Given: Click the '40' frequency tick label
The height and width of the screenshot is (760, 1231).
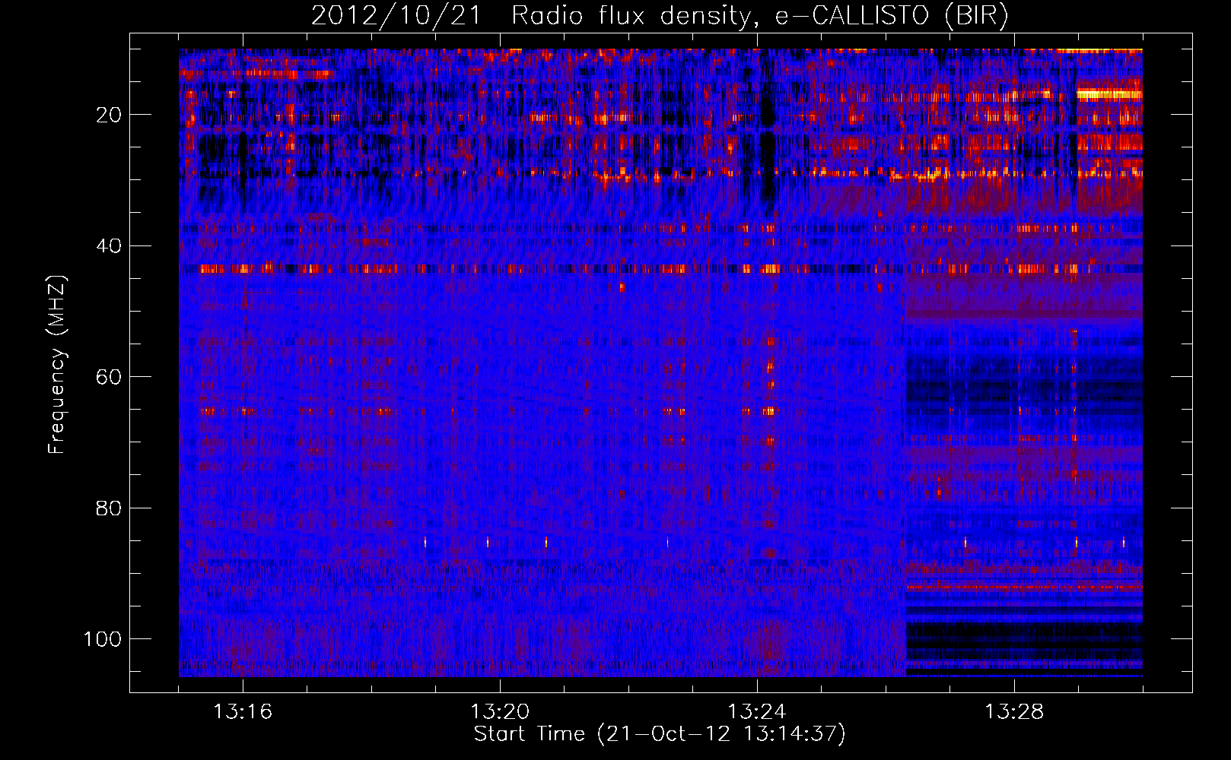Looking at the screenshot, I should tap(109, 246).
